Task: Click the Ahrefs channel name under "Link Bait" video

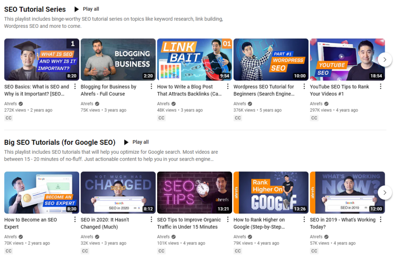Action: pos(163,104)
